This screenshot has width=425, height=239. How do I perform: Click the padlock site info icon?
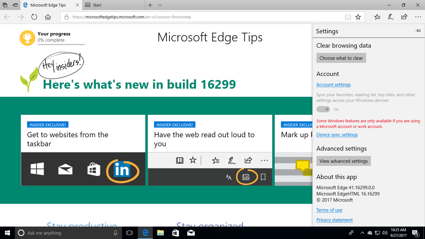[x=66, y=17]
